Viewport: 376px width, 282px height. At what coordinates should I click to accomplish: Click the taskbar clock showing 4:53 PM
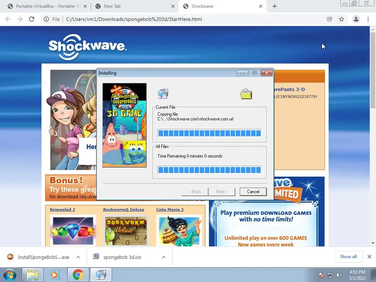click(x=357, y=275)
